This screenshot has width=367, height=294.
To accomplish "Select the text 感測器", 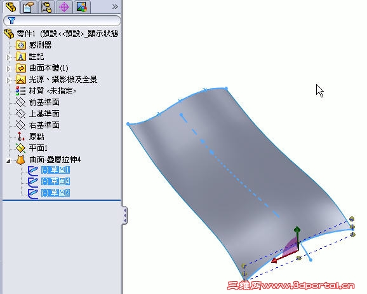I will tap(40, 45).
